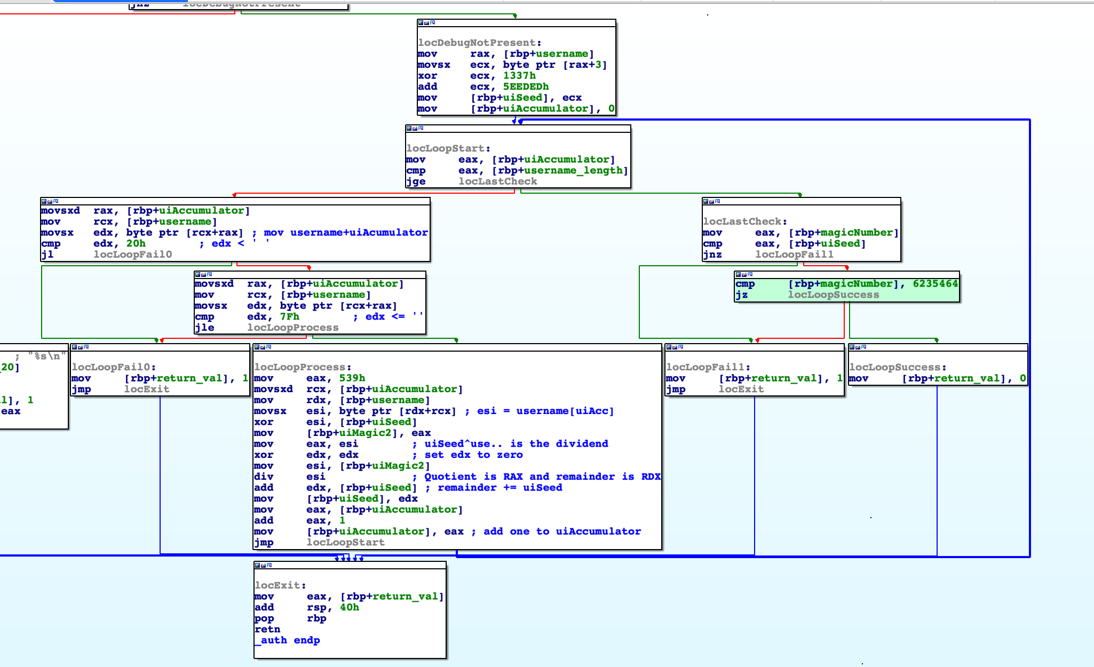
Task: Select the 'div esi' instruction line
Action: click(x=289, y=477)
